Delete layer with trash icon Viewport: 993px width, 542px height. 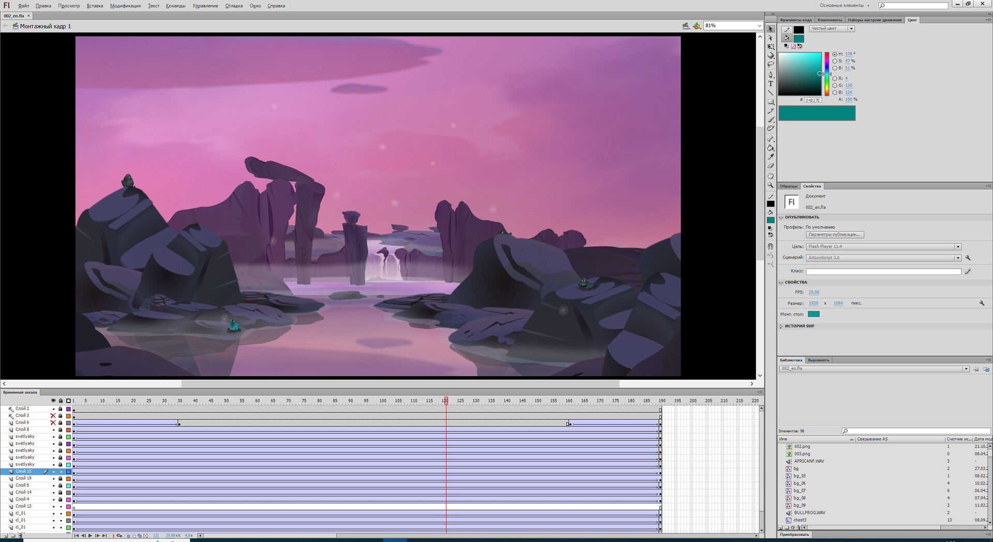(20, 535)
